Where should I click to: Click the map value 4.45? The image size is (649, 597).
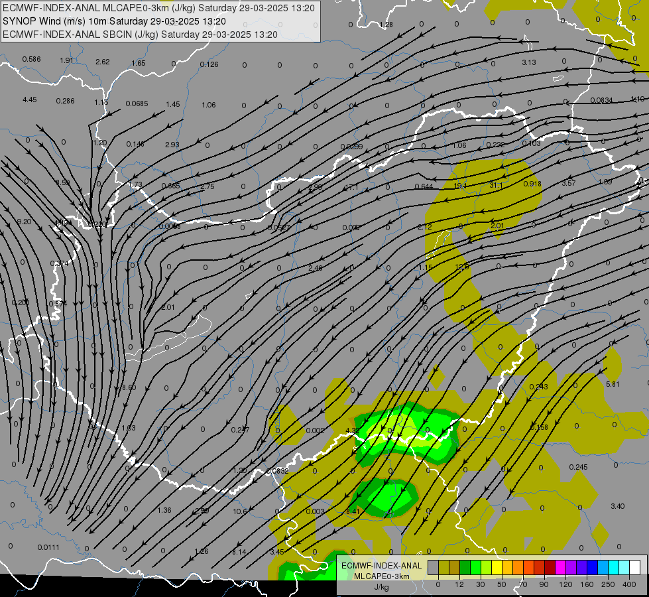30,100
